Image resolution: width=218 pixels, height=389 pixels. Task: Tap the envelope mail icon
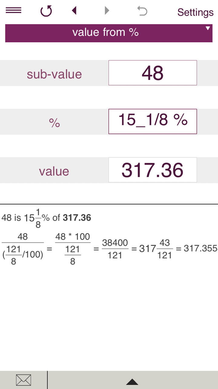(x=23, y=380)
